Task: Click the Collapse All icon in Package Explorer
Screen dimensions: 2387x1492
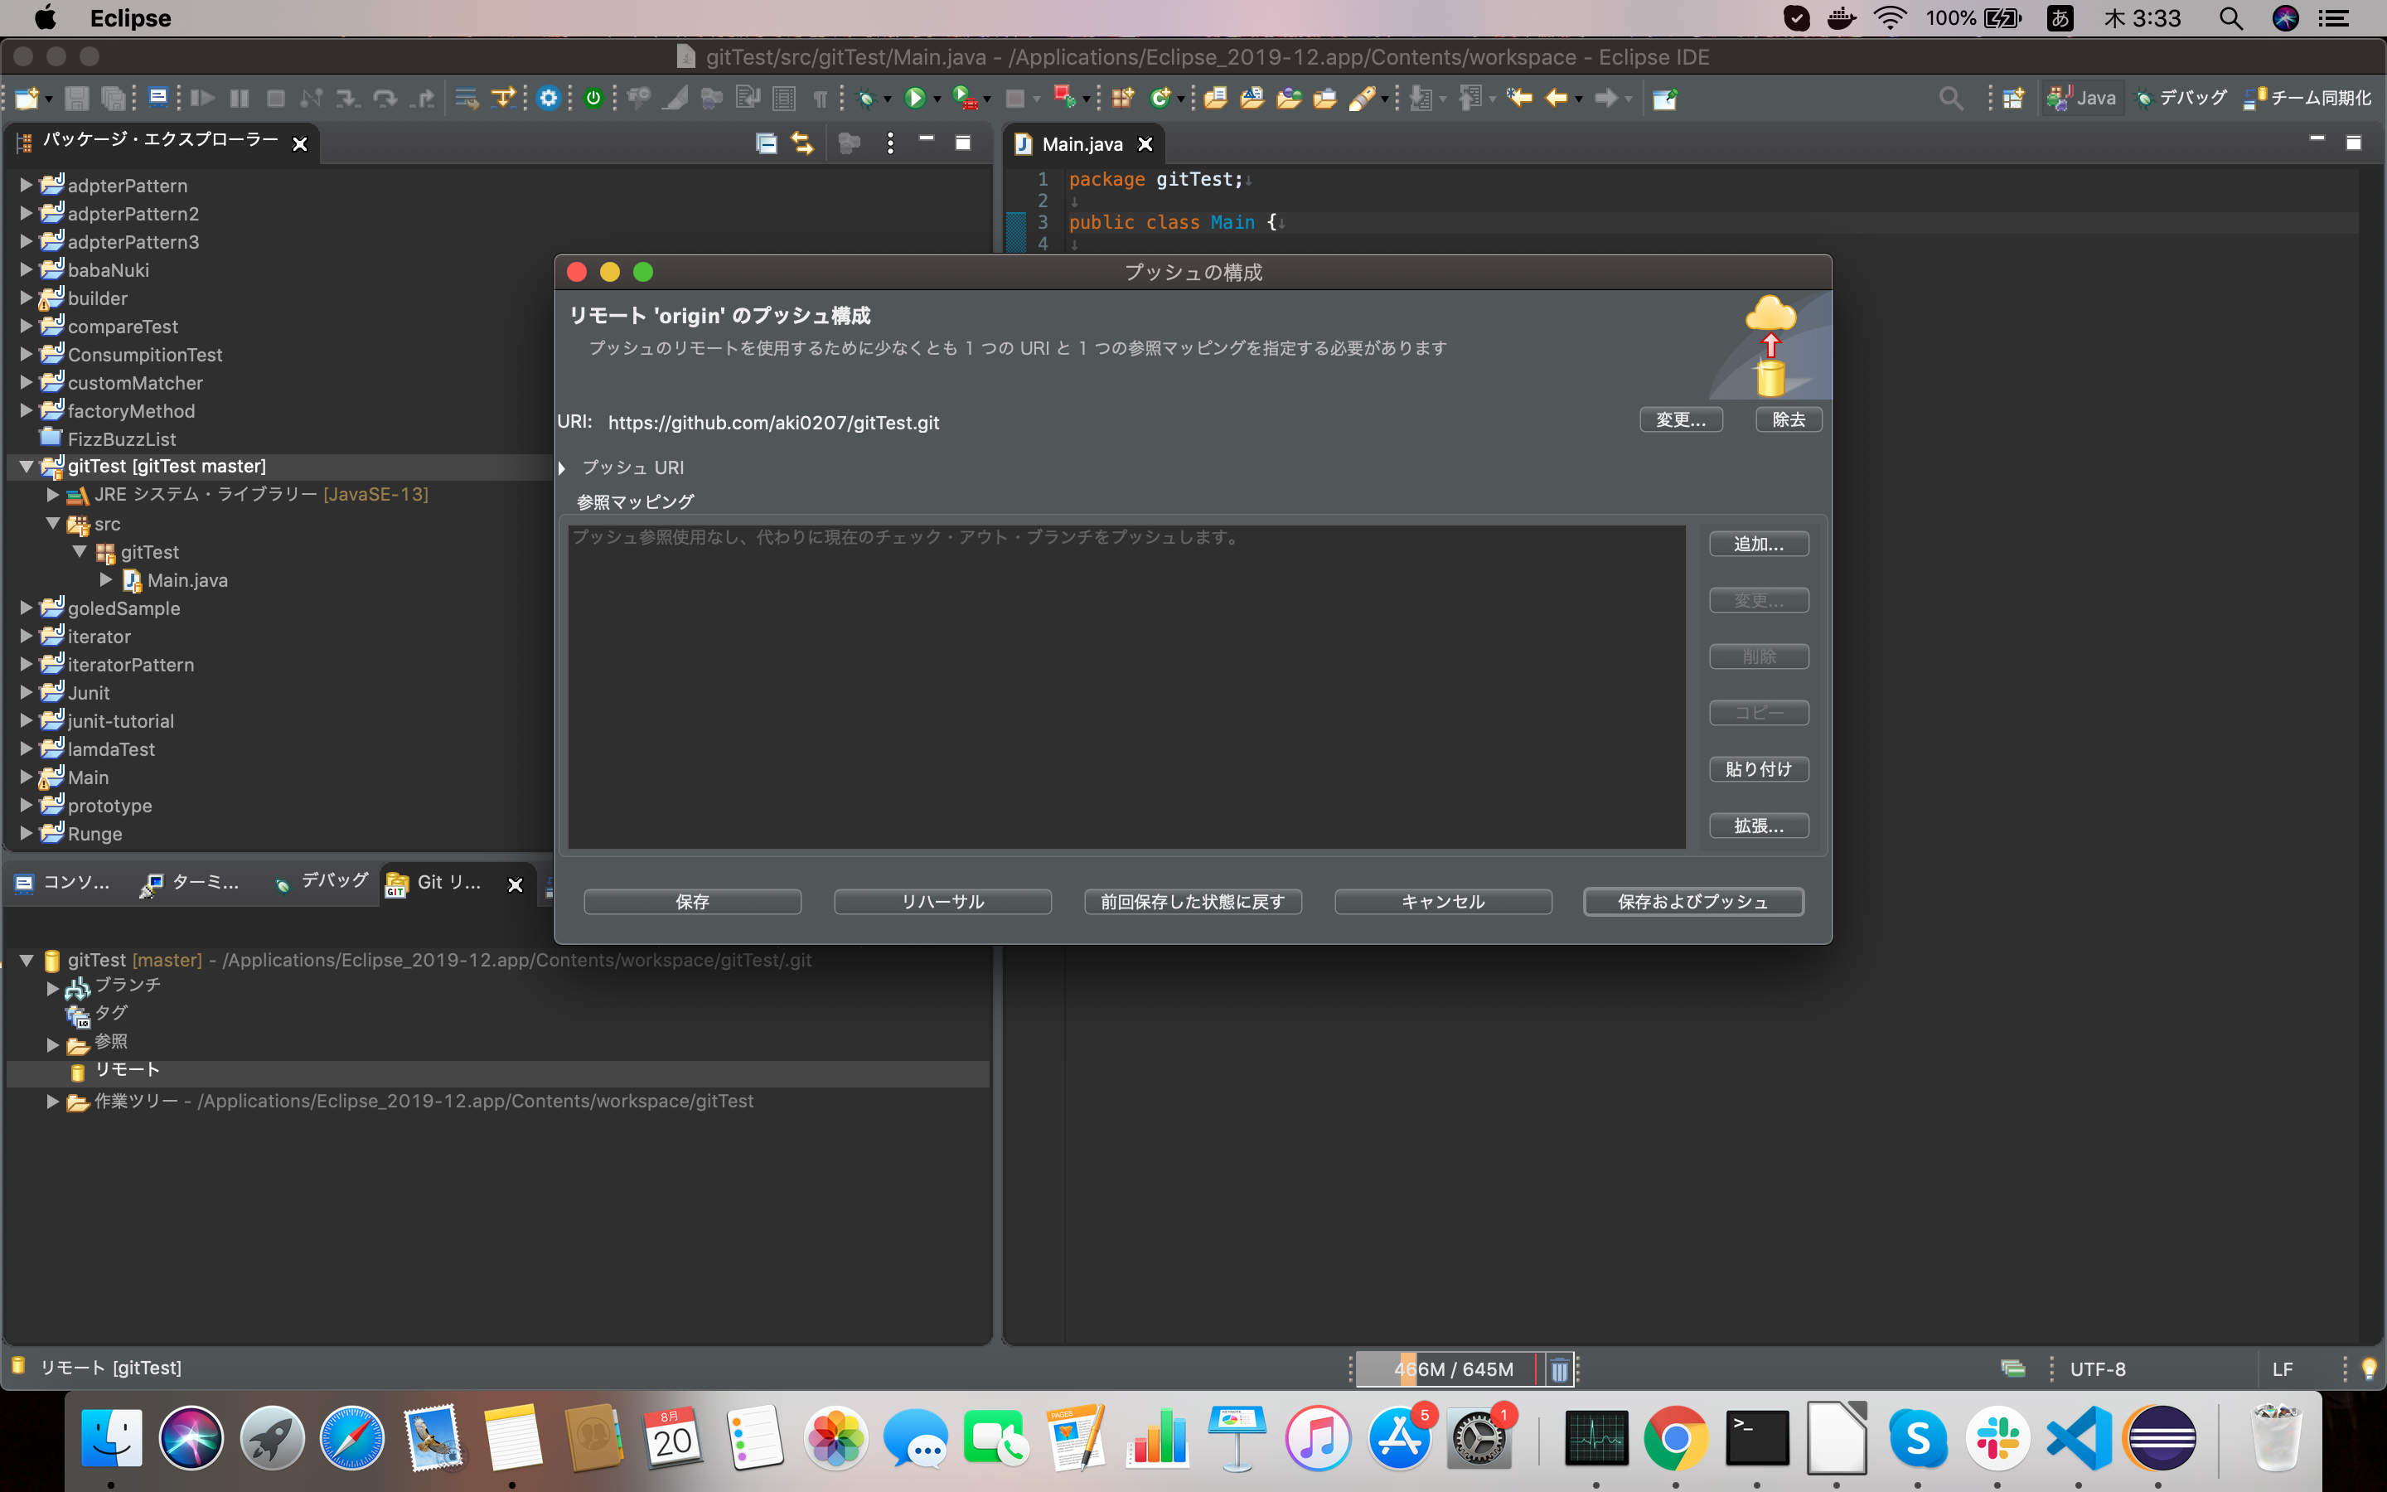Action: coord(766,143)
